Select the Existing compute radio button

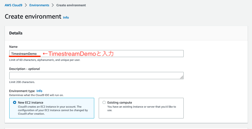(x=104, y=102)
